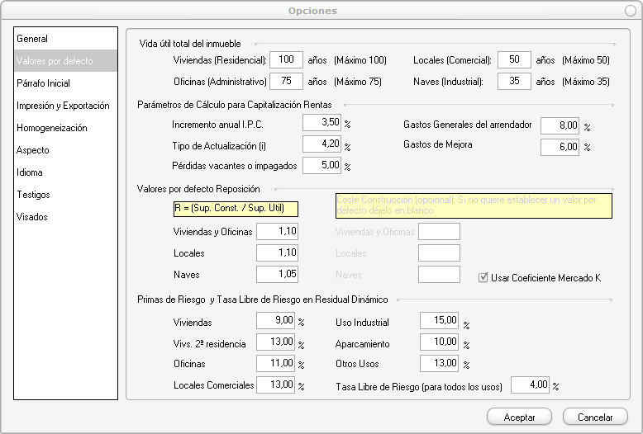Select the Naves (Industrial) years field
This screenshot has height=434, width=643.
514,82
